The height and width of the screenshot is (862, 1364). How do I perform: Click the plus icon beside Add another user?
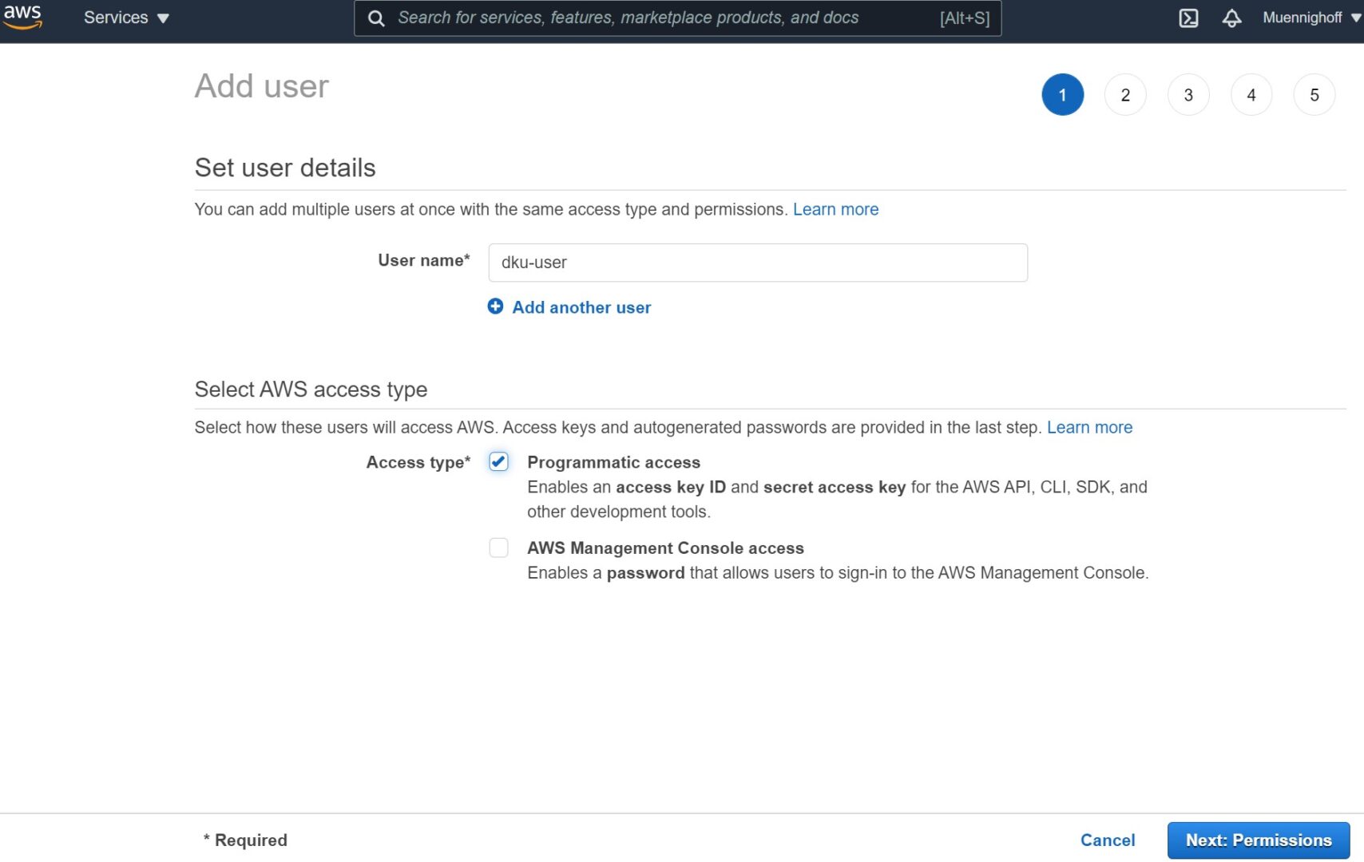[495, 306]
